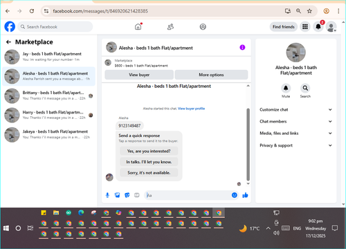Screen dimensions: 346x249
Task: Open the Facebook Home feed icon
Action: pyautogui.click(x=138, y=27)
